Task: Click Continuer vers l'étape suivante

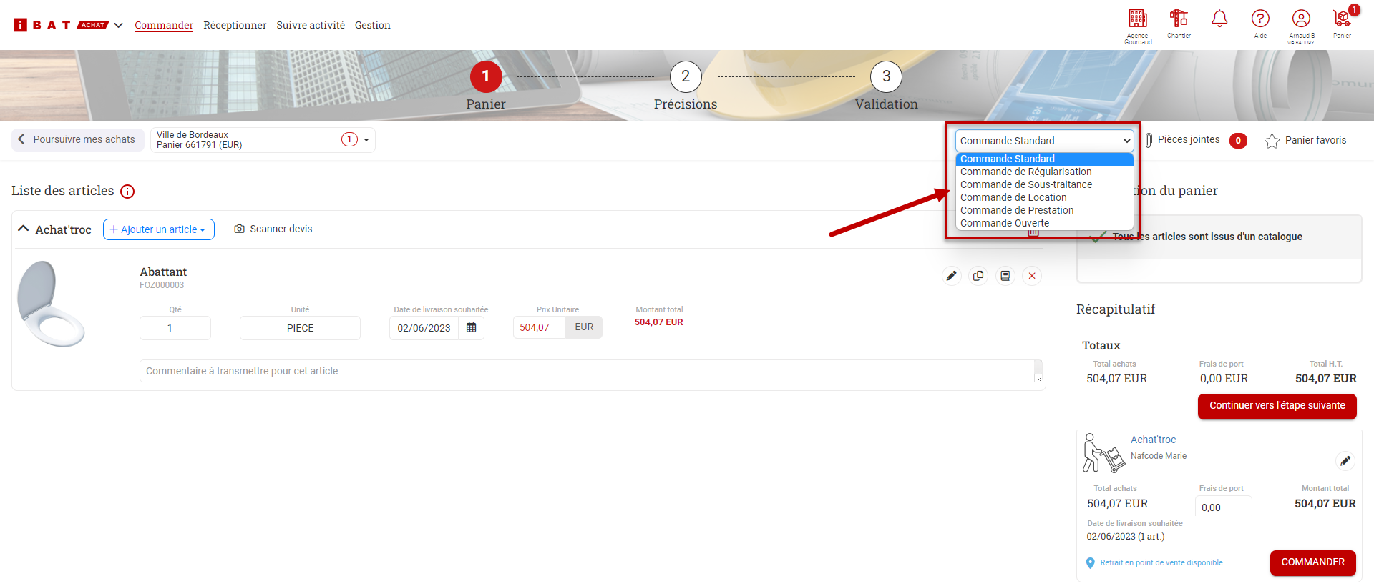Action: (1277, 406)
